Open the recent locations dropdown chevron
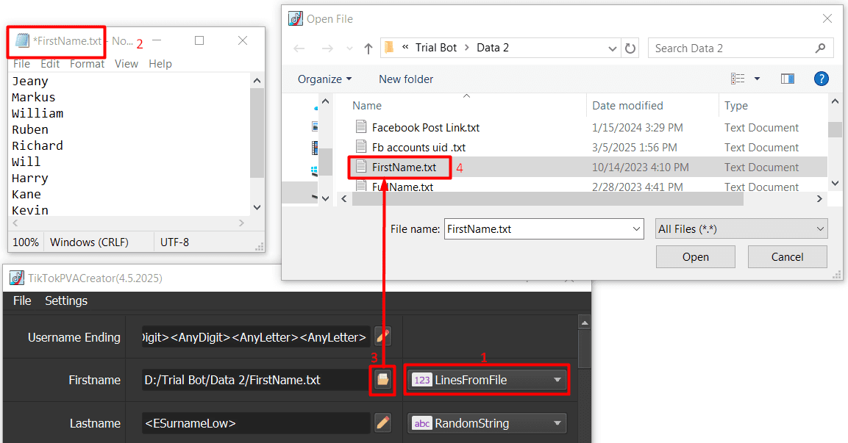Screen dimensions: 848x443 [x=349, y=48]
